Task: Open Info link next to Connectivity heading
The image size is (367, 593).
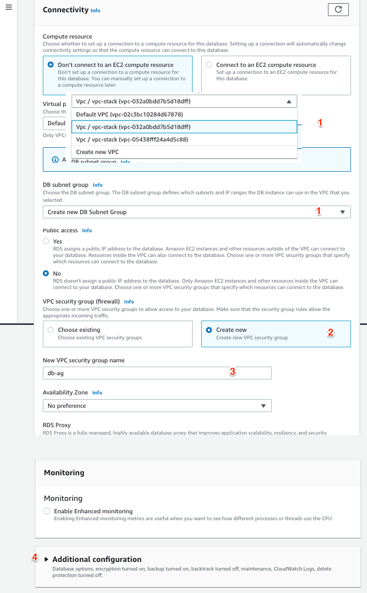Action: tap(95, 11)
